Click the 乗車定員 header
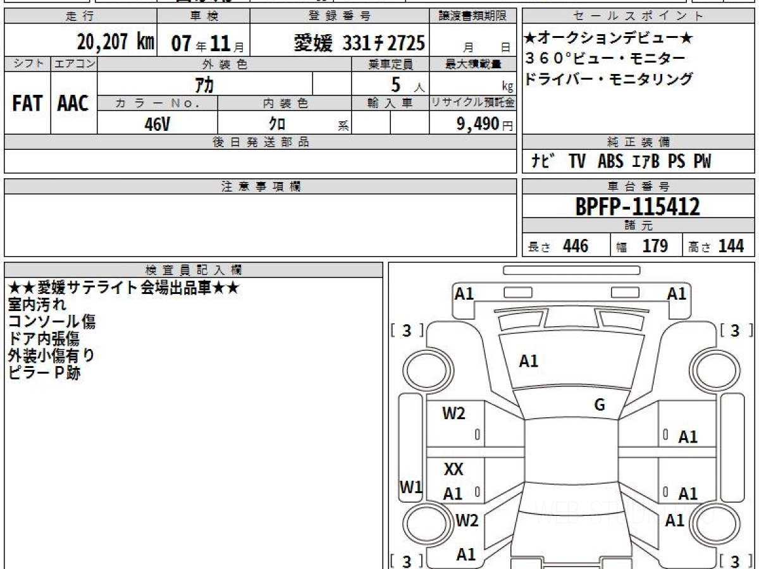The width and height of the screenshot is (759, 569). pos(390,64)
